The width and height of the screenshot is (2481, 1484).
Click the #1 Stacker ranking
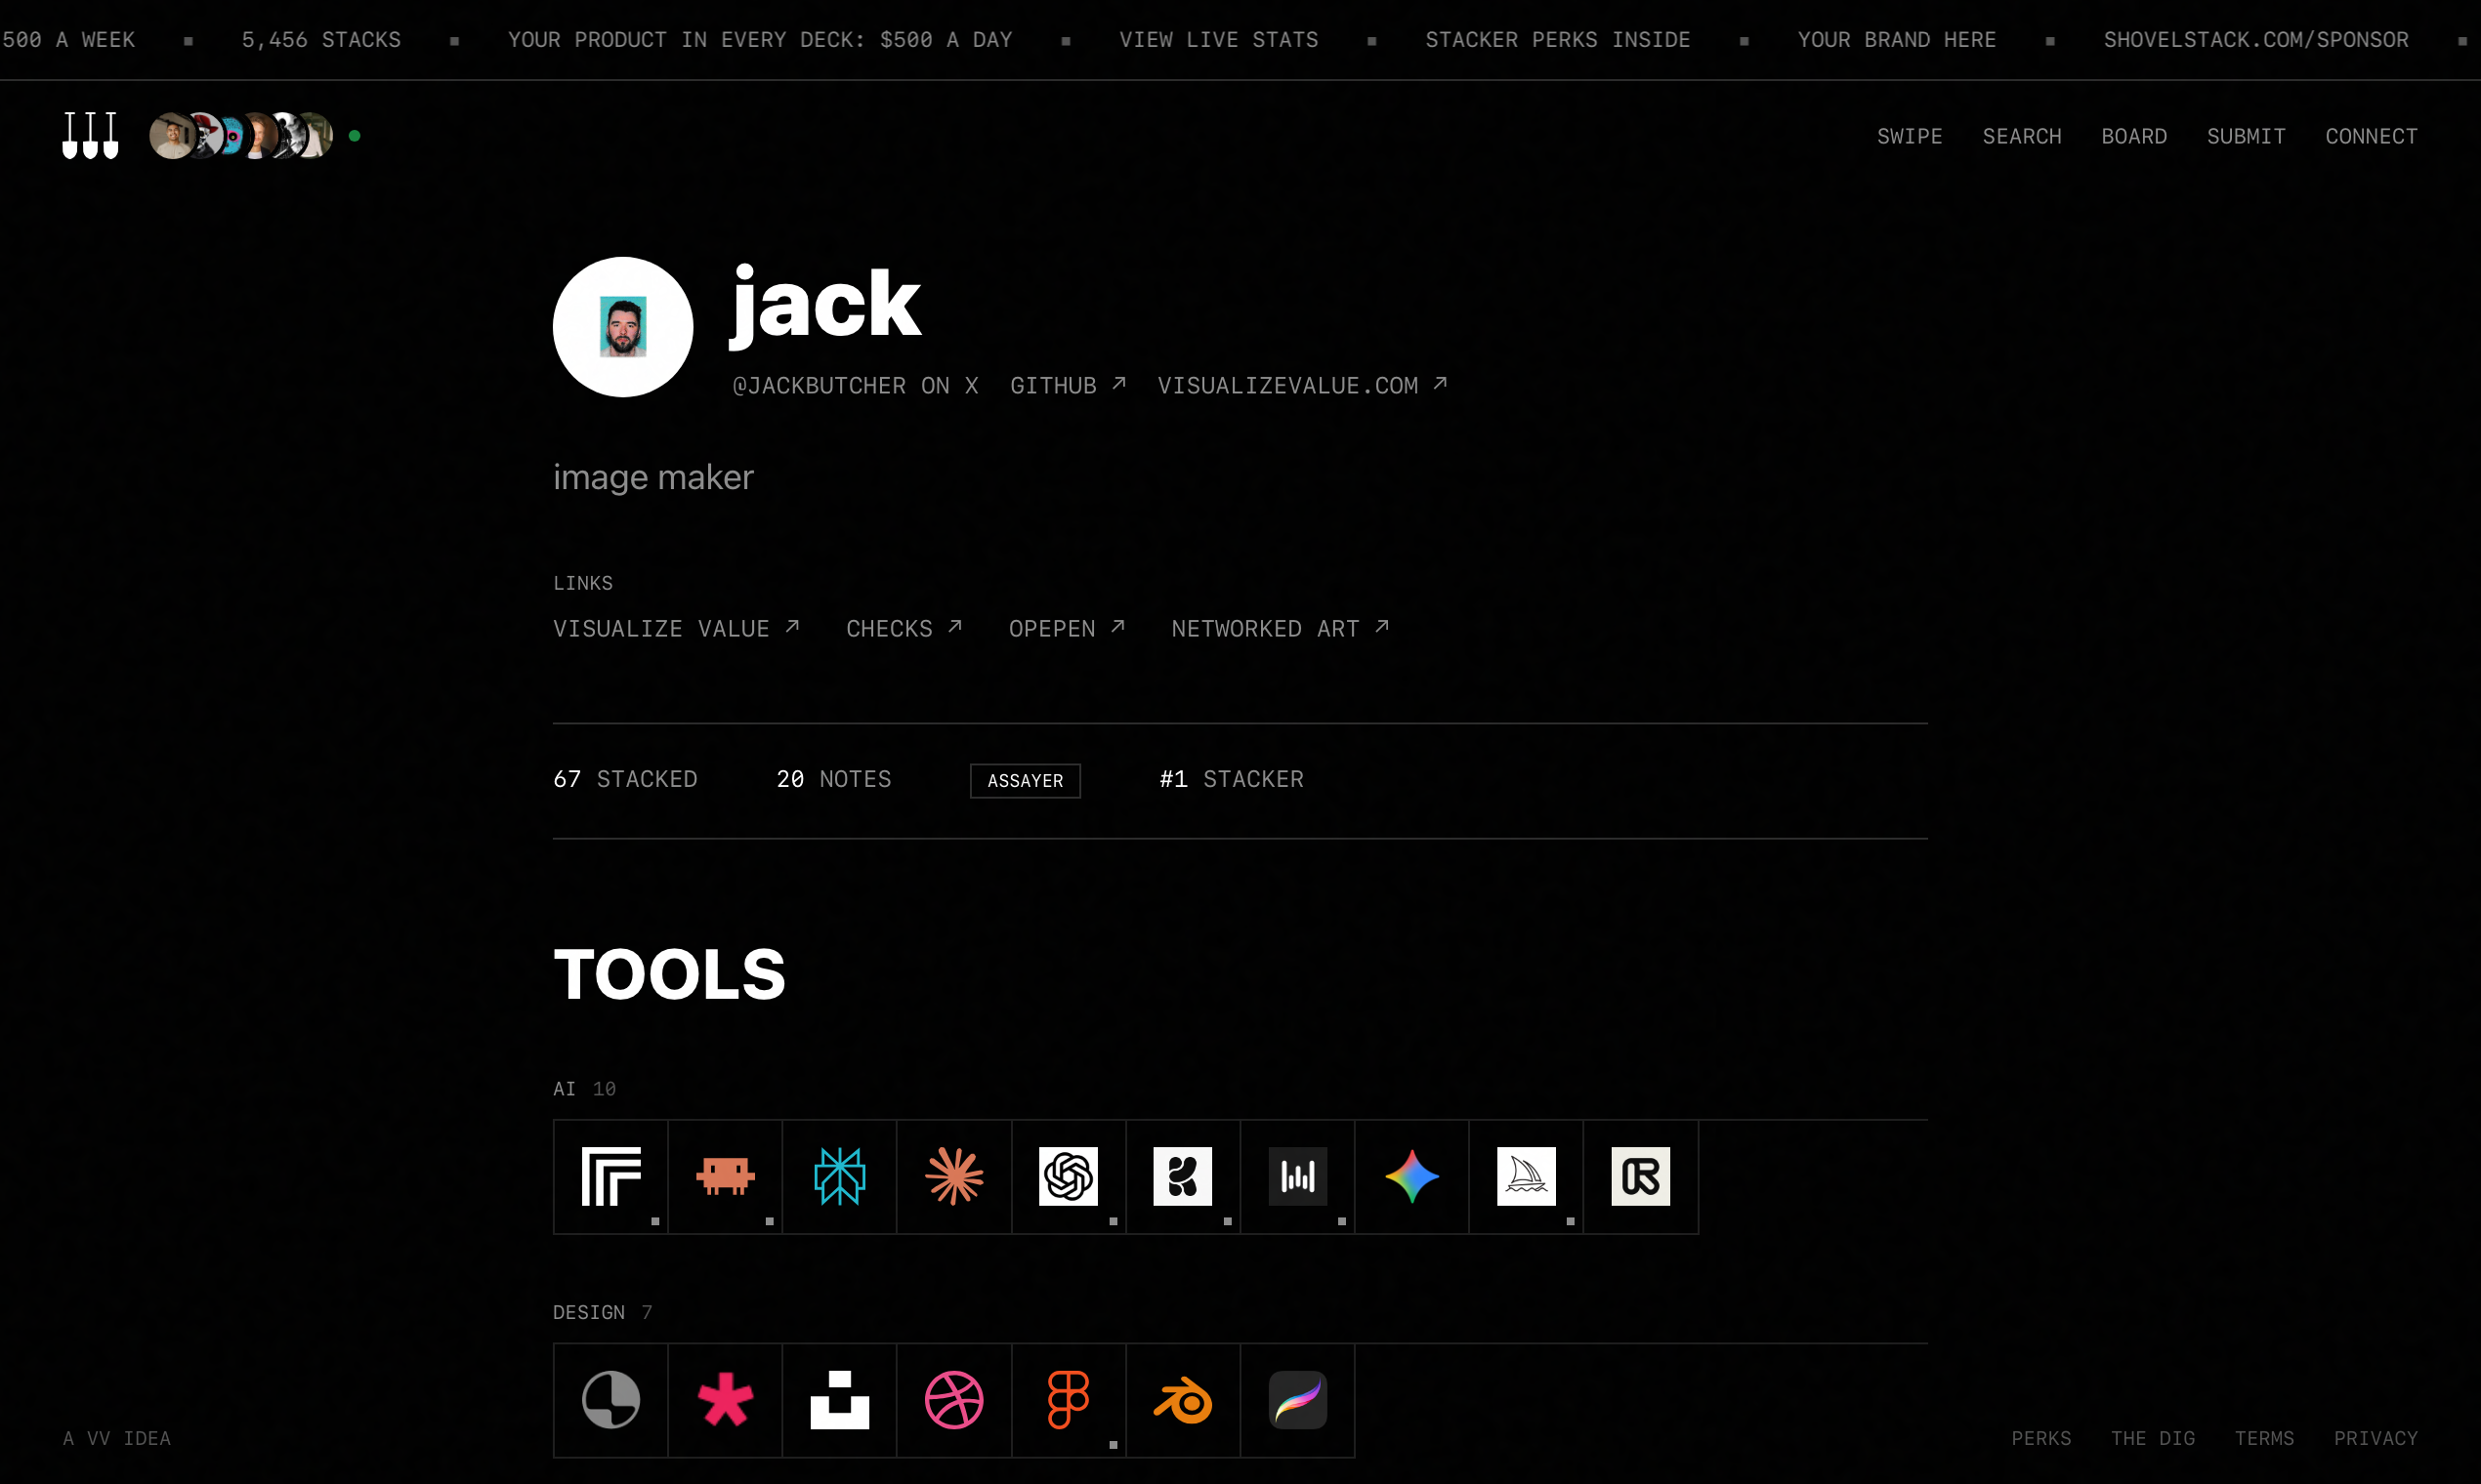[1232, 779]
